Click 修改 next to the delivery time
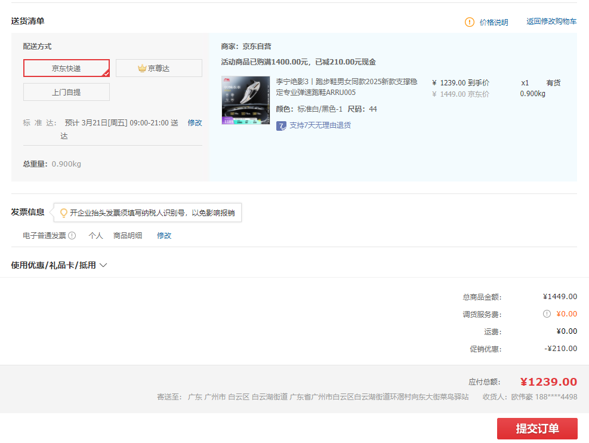This screenshot has width=589, height=443. tap(195, 123)
